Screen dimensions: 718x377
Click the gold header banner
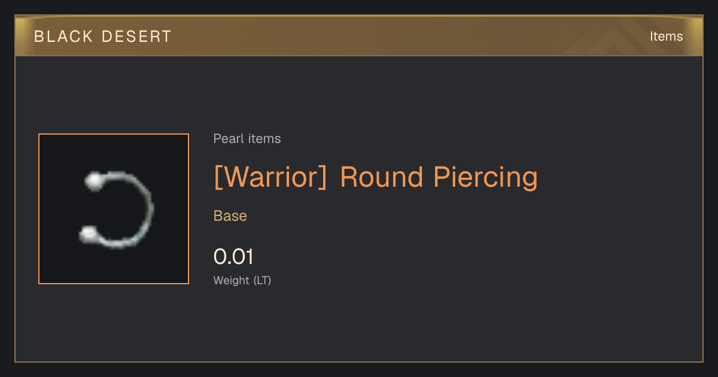359,37
